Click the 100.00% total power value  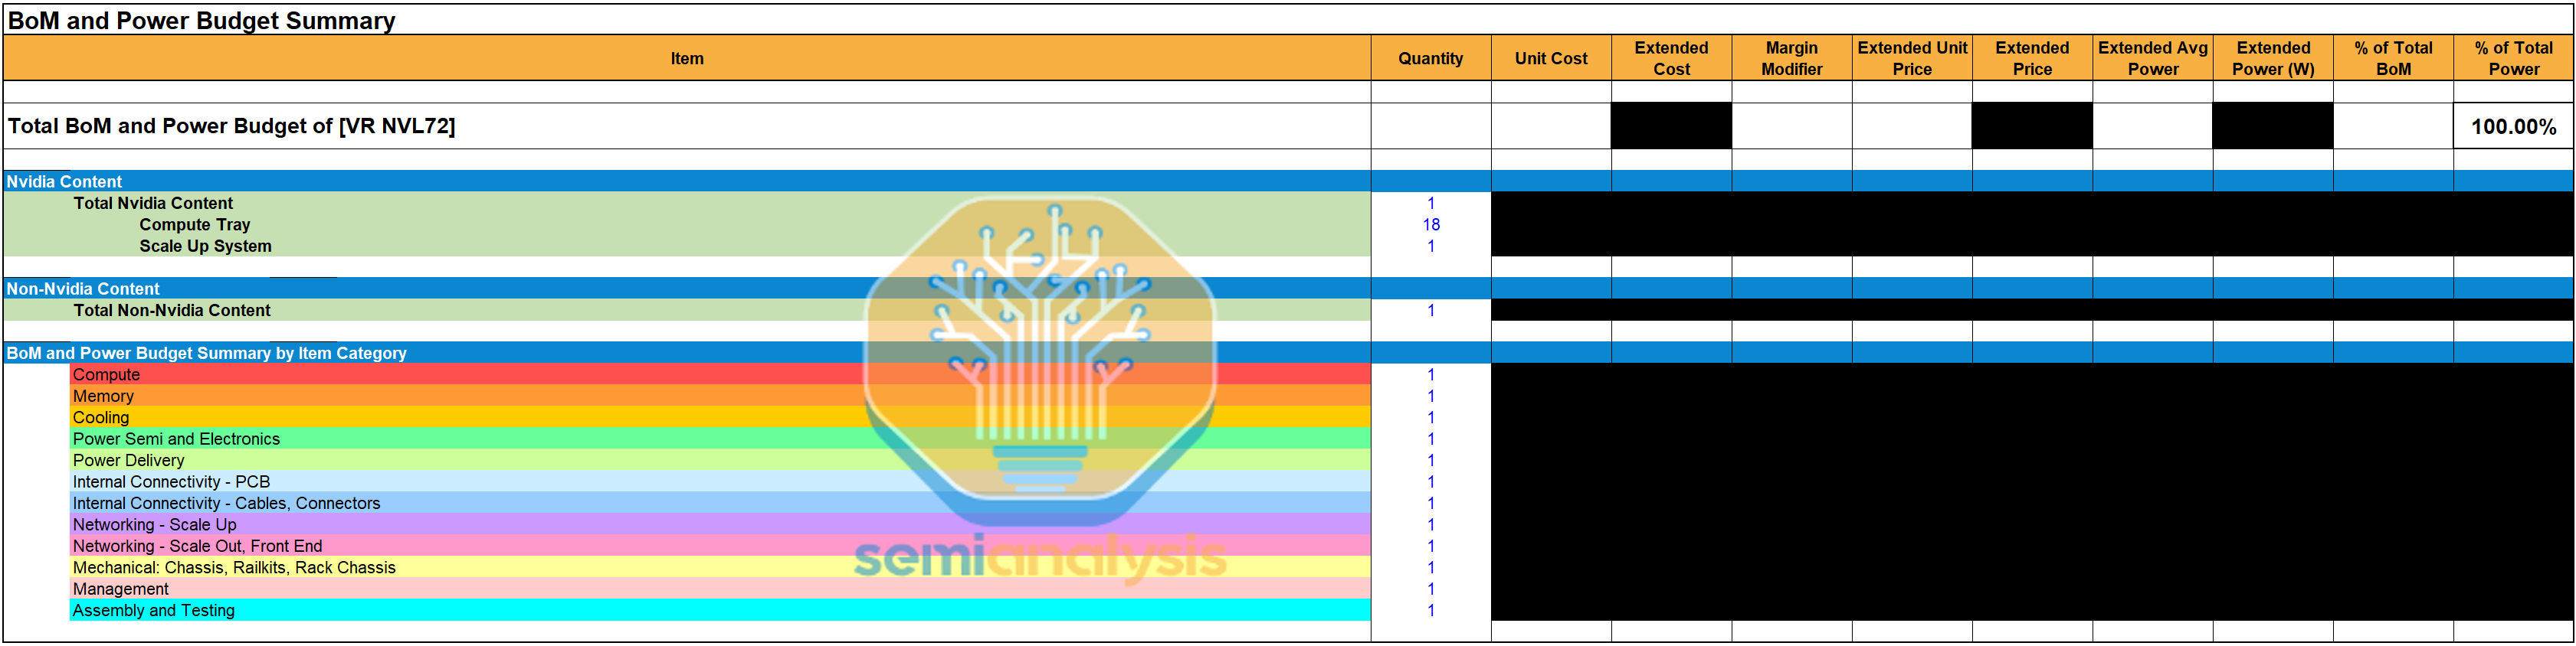click(2513, 127)
